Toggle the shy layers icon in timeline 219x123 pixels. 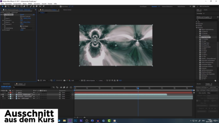tap(61, 87)
